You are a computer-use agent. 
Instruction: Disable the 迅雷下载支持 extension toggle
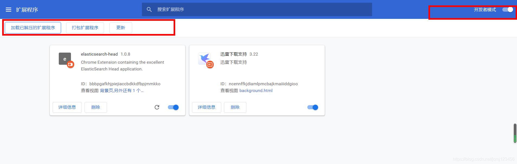click(313, 107)
